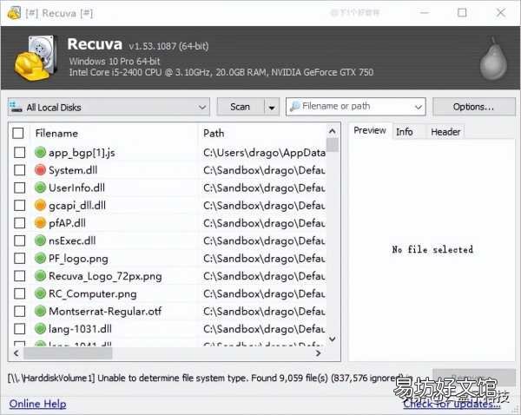
Task: Click the orange status dot of gcapi_dll.dll
Action: click(40, 205)
